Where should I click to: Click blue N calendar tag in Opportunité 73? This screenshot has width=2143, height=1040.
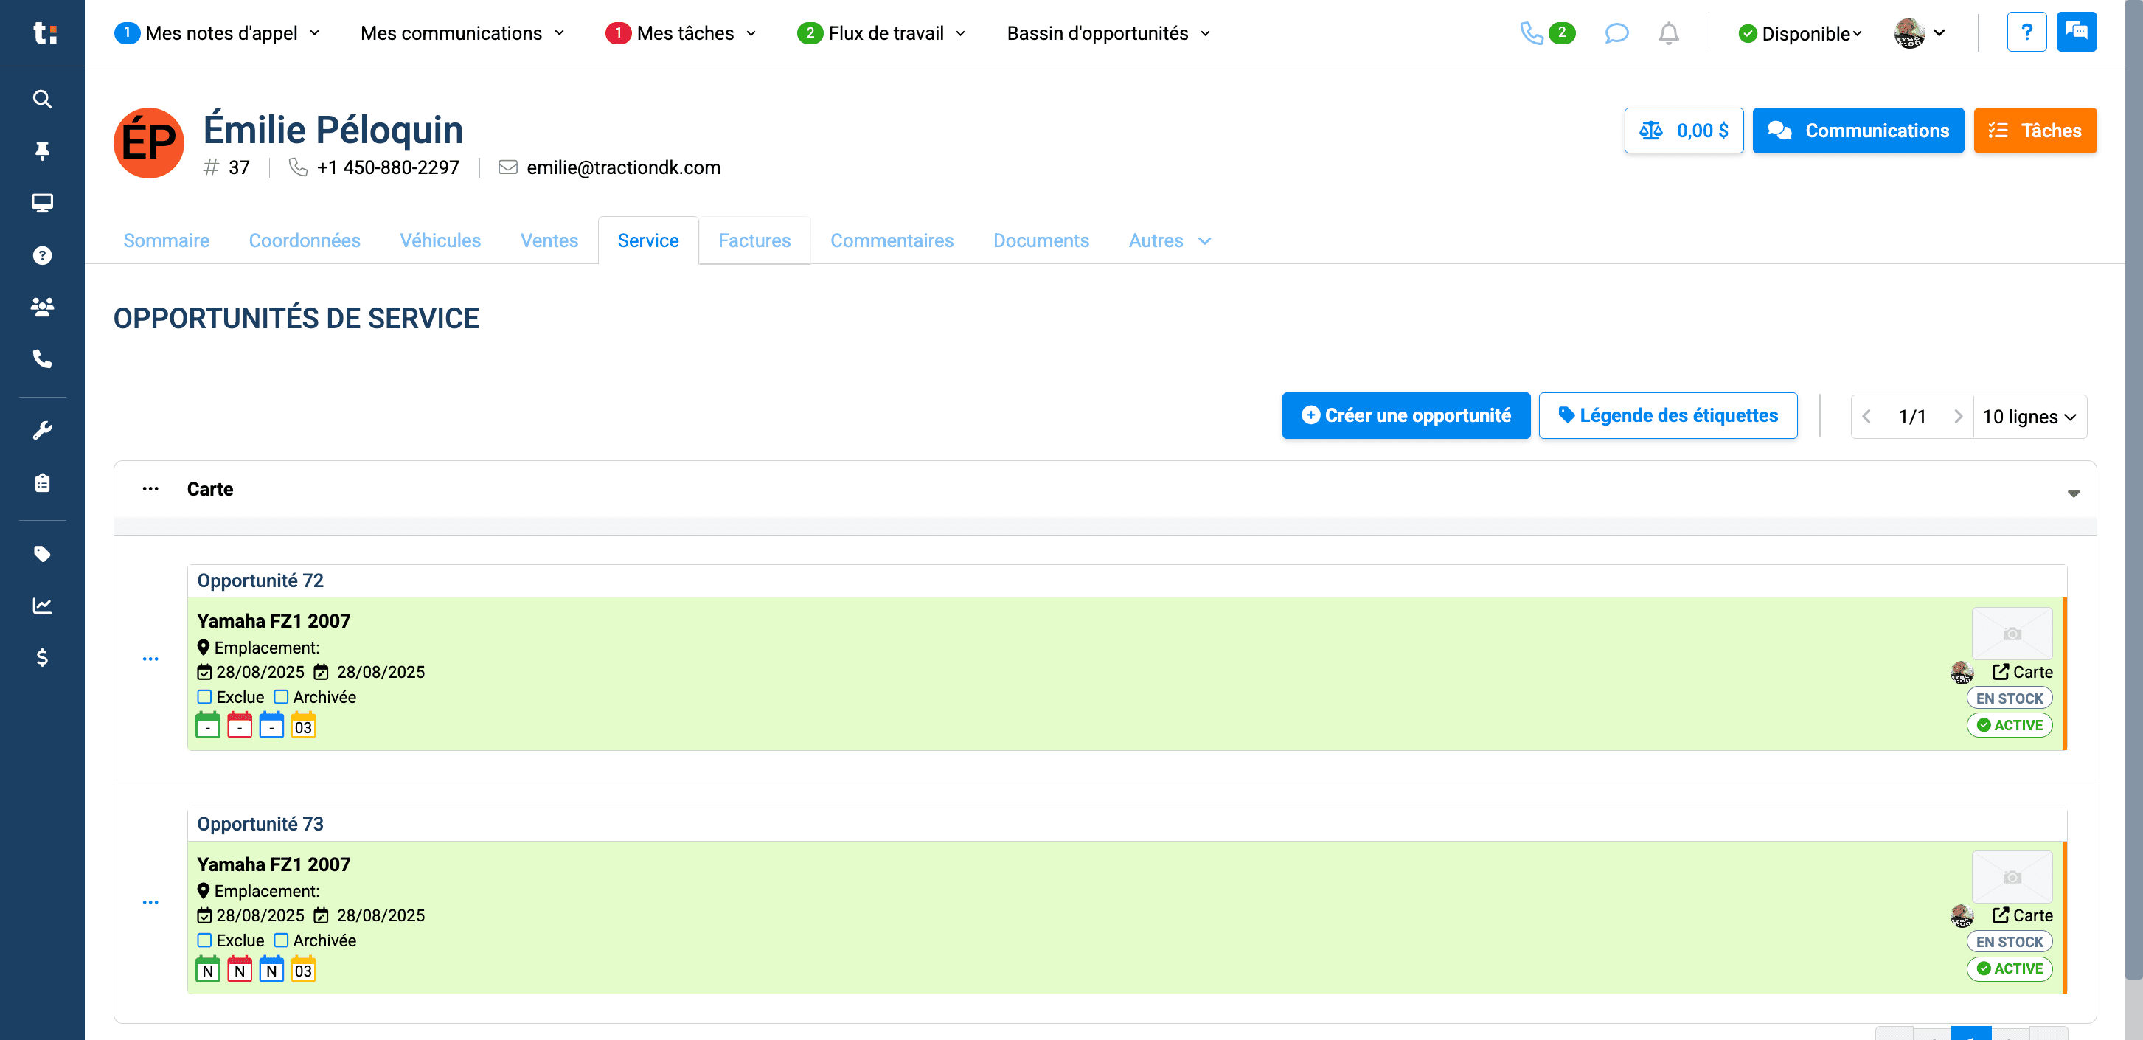271,969
